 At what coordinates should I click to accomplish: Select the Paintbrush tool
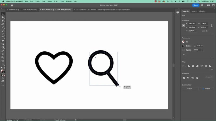coord(3,31)
